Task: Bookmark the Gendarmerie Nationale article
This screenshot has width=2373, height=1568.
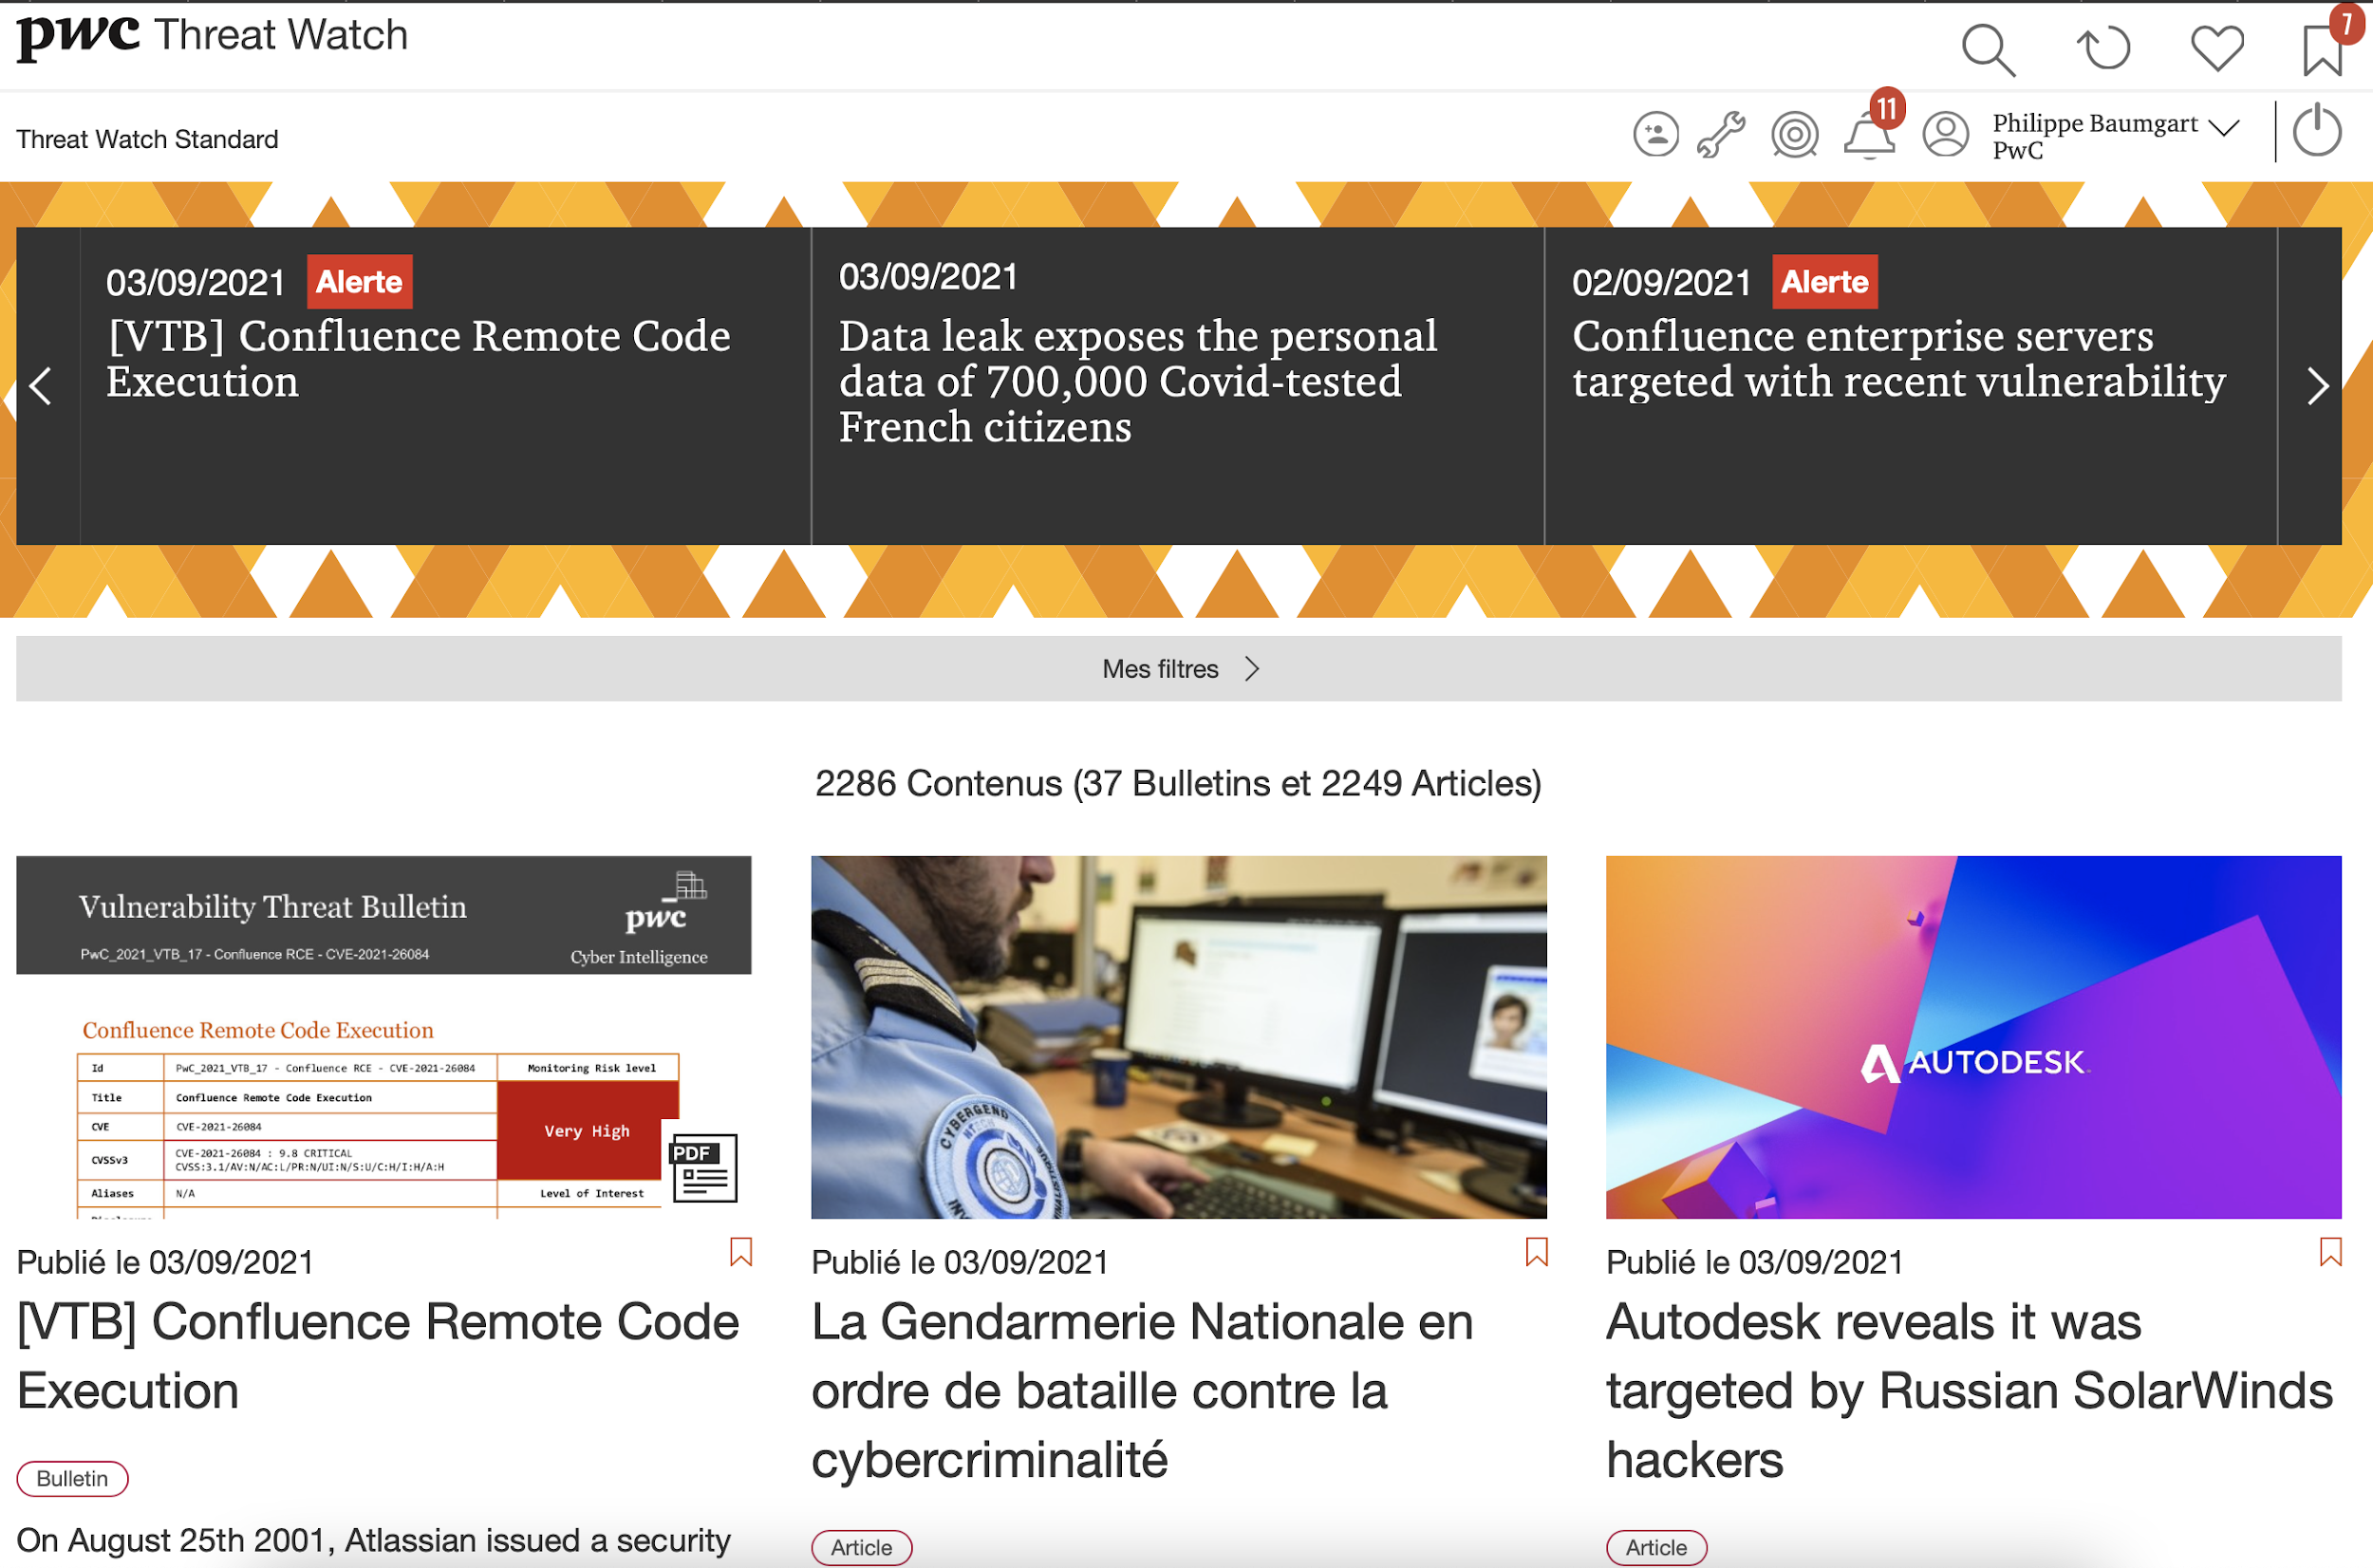Action: [1536, 1252]
